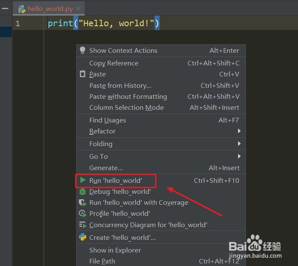Image resolution: width=298 pixels, height=266 pixels.
Task: Click the Ctrl+Alt+Shift+C shortcut label
Action: [213, 63]
